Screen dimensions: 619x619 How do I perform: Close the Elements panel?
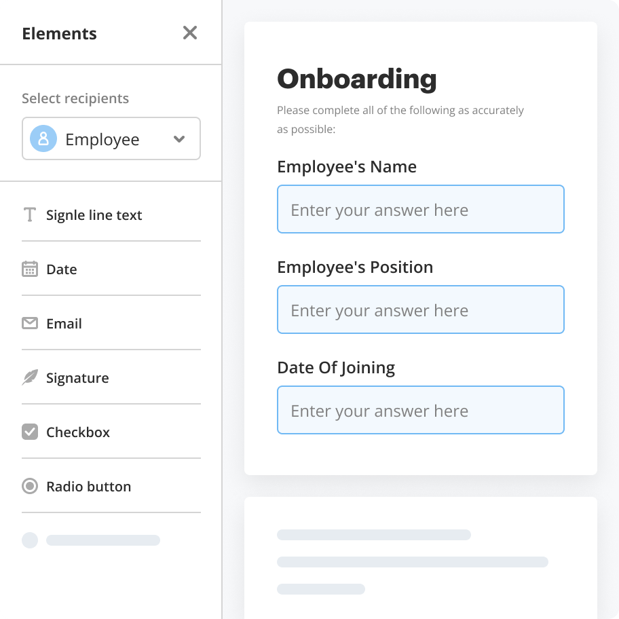point(189,33)
